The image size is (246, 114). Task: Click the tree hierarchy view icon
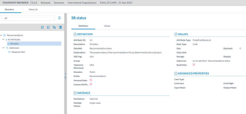(x=54, y=27)
